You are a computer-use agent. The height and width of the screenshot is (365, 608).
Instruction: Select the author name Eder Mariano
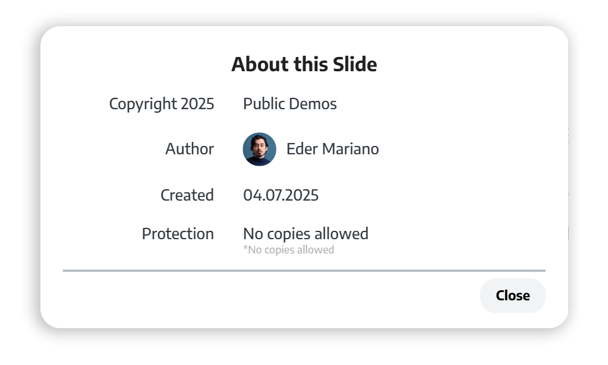(x=332, y=149)
